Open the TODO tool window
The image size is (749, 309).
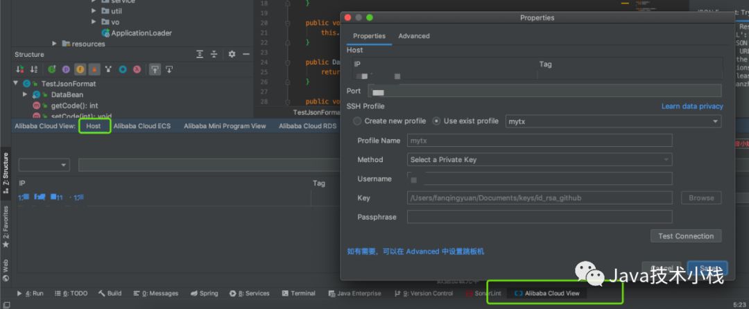point(71,293)
